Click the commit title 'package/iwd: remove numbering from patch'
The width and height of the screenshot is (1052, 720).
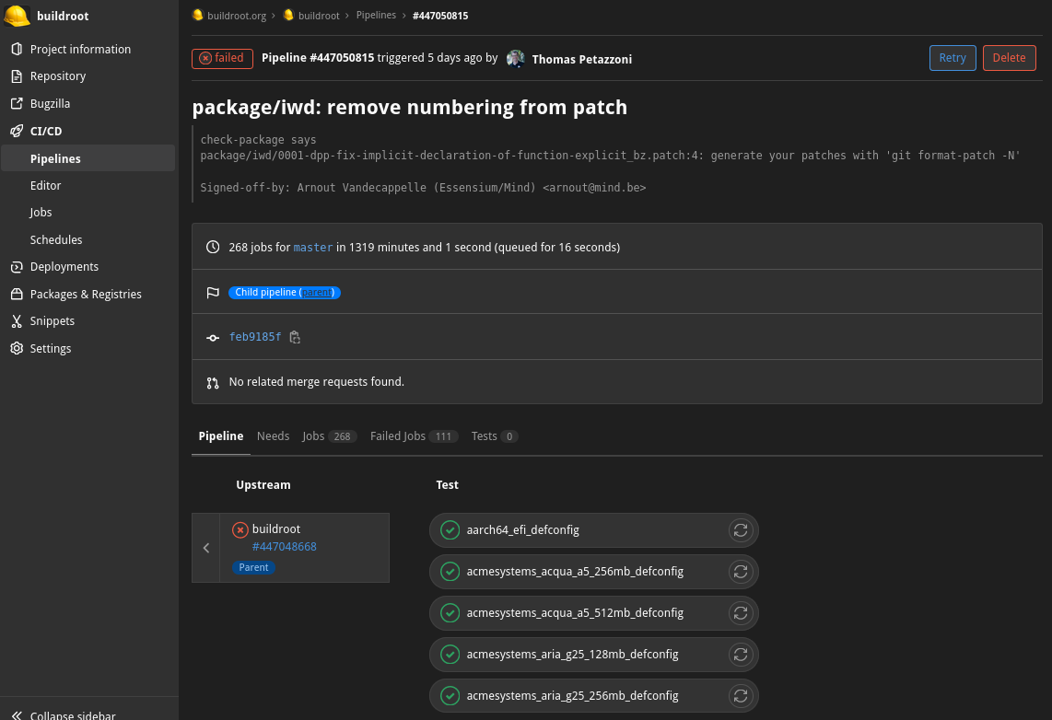[x=409, y=107]
